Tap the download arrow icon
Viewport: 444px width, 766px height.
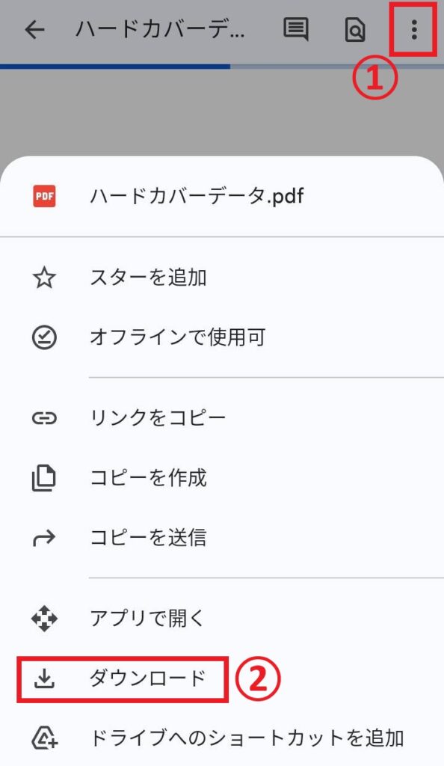(x=44, y=678)
